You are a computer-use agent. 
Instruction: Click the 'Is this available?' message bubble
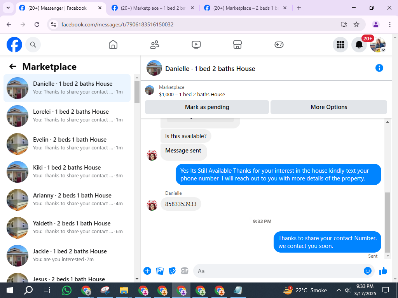[186, 136]
